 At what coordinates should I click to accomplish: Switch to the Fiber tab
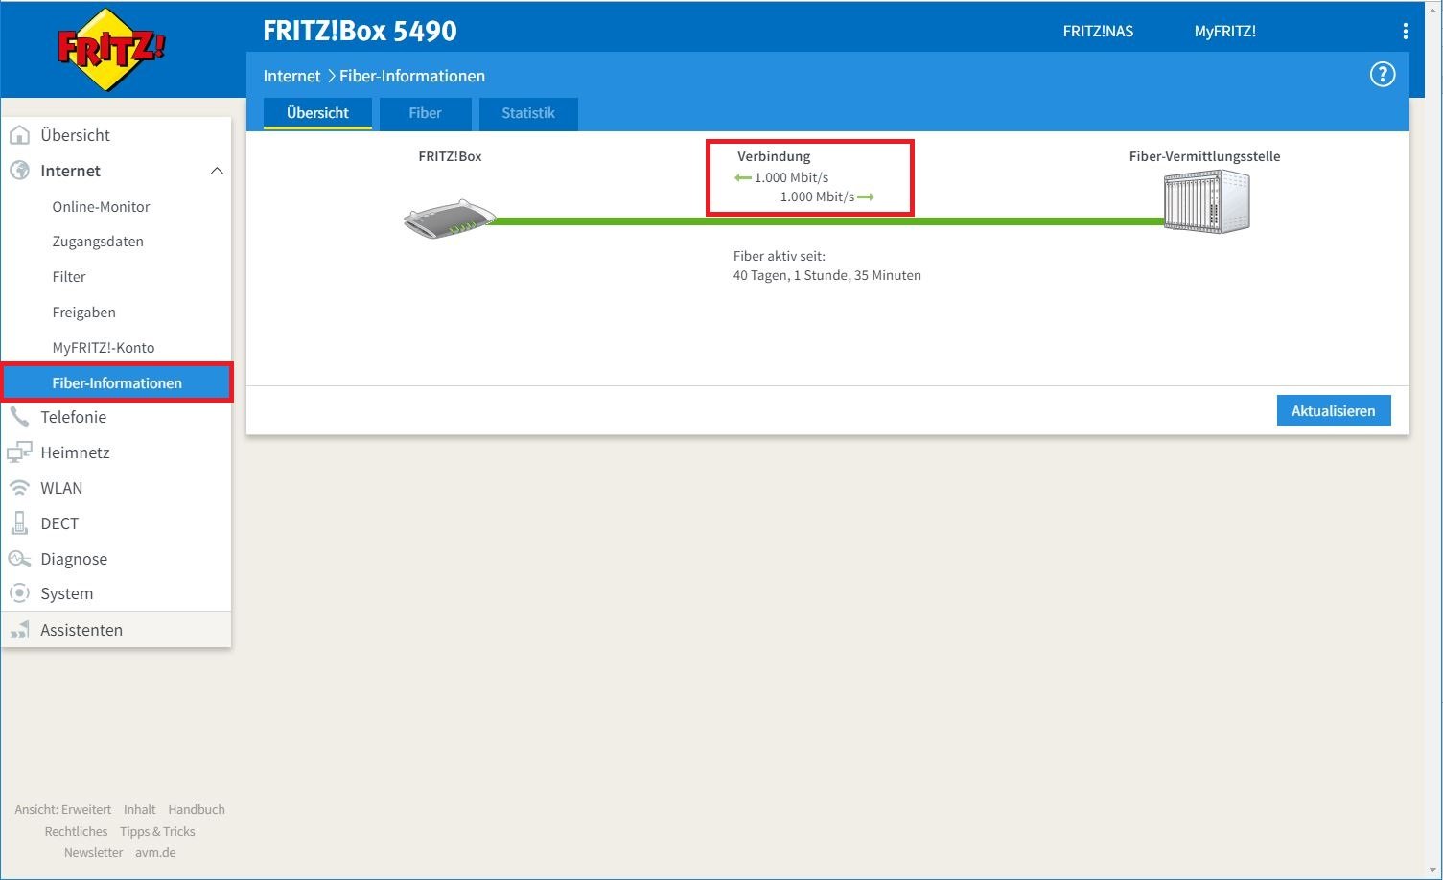coord(425,113)
